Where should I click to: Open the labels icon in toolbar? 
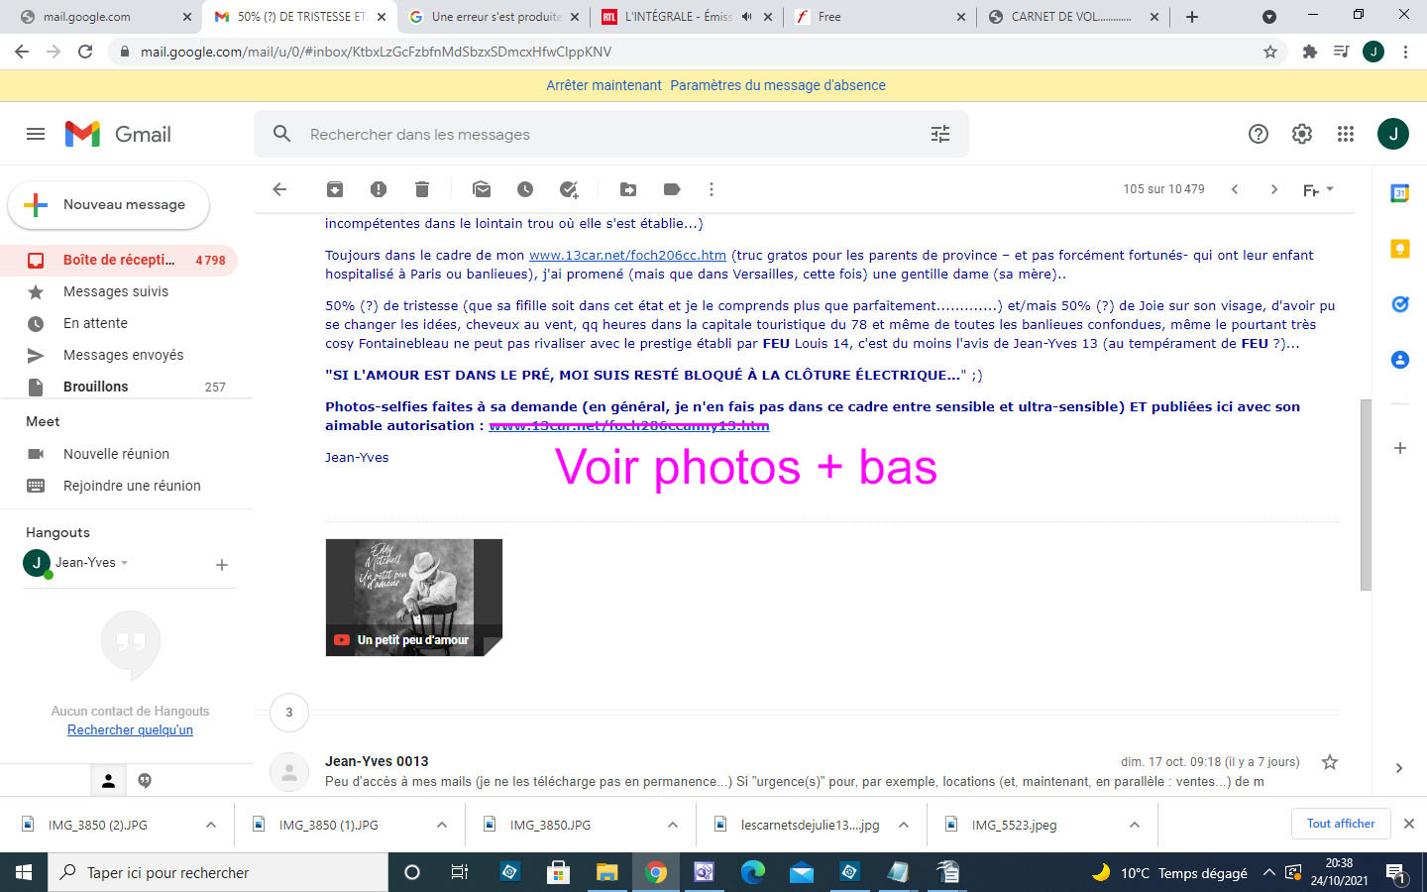pos(672,189)
